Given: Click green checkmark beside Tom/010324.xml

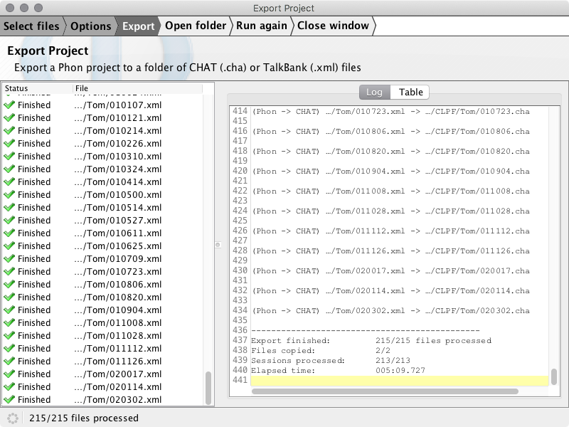Looking at the screenshot, I should (x=9, y=169).
